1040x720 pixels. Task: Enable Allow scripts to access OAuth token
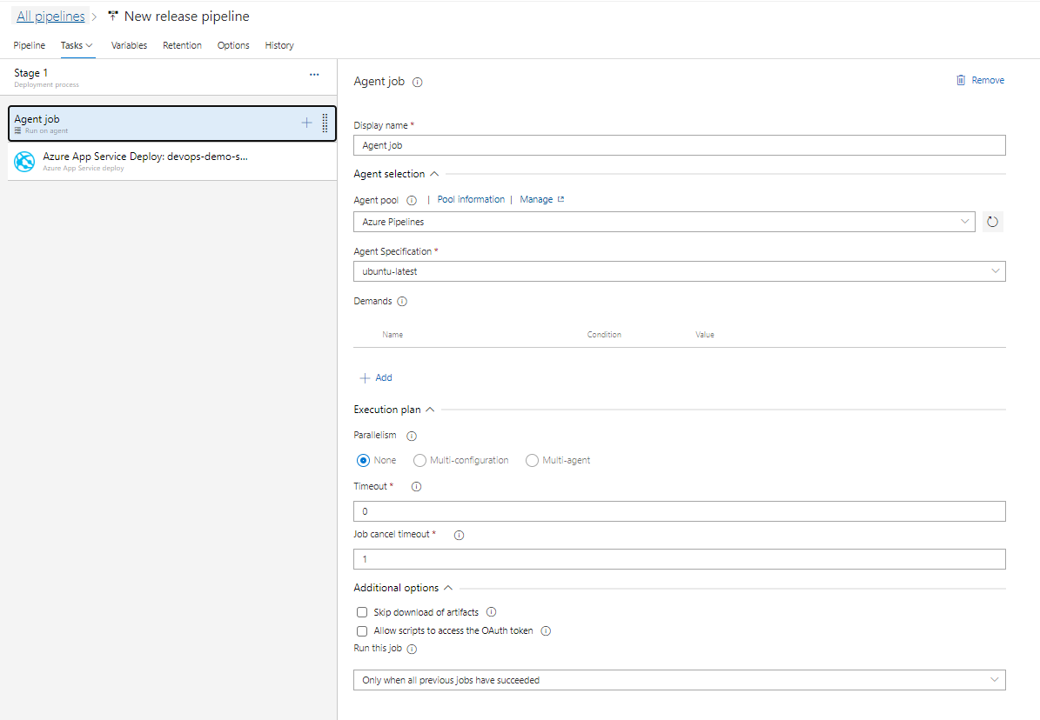point(362,631)
